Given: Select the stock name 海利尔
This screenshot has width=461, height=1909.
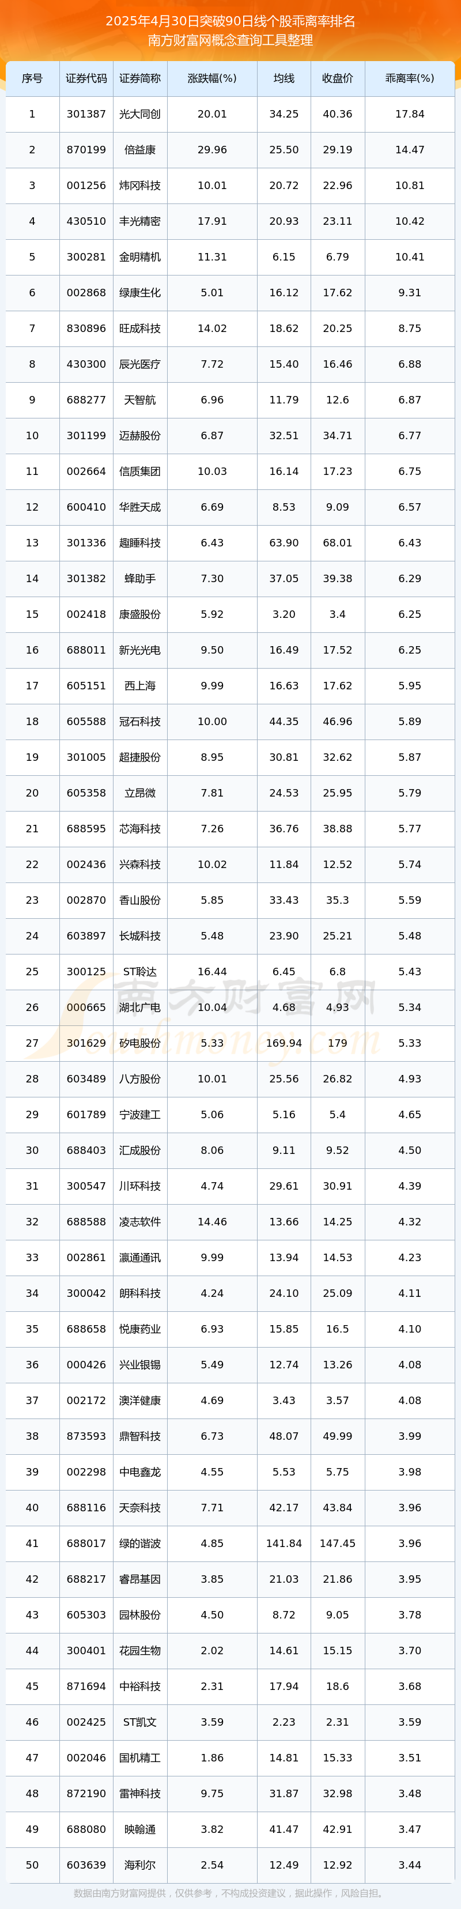Looking at the screenshot, I should pos(140,1865).
